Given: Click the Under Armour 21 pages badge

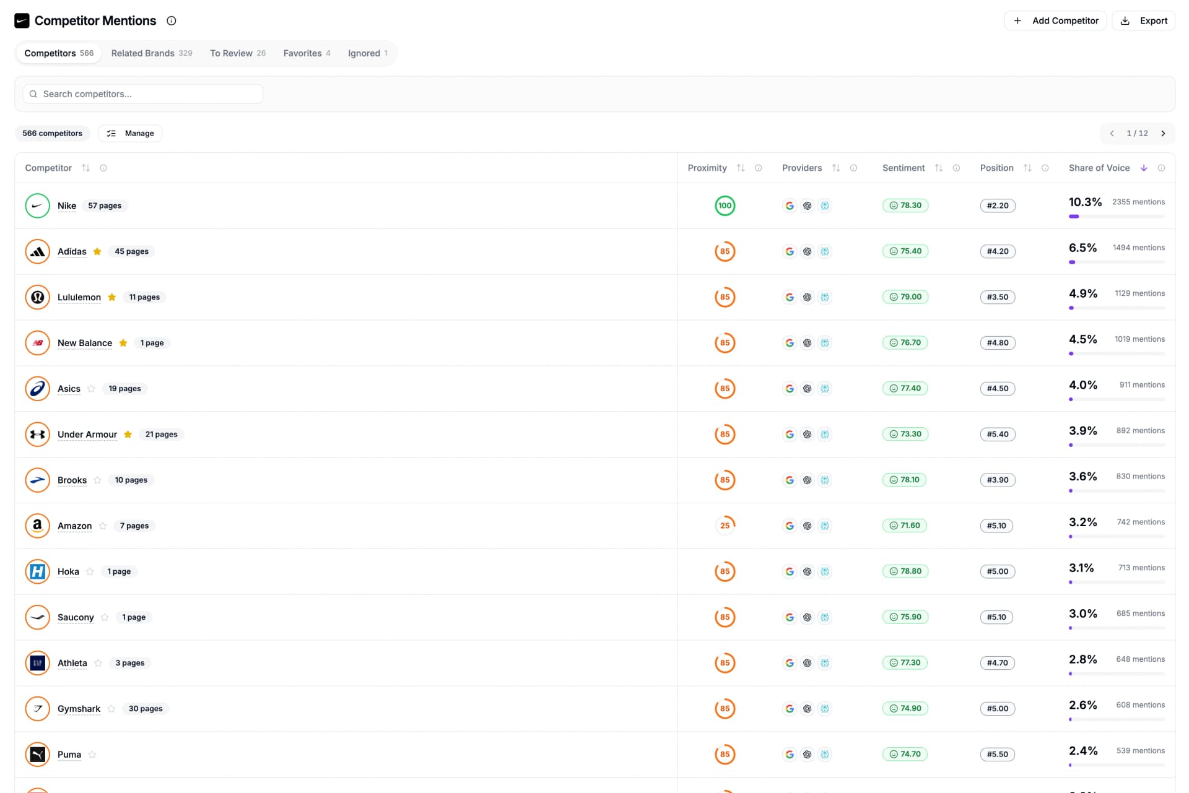Looking at the screenshot, I should 162,435.
